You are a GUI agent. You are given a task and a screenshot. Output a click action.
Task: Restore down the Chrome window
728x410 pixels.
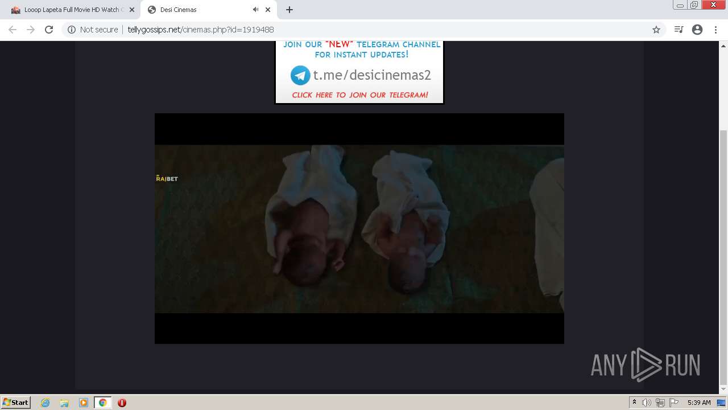pyautogui.click(x=694, y=5)
